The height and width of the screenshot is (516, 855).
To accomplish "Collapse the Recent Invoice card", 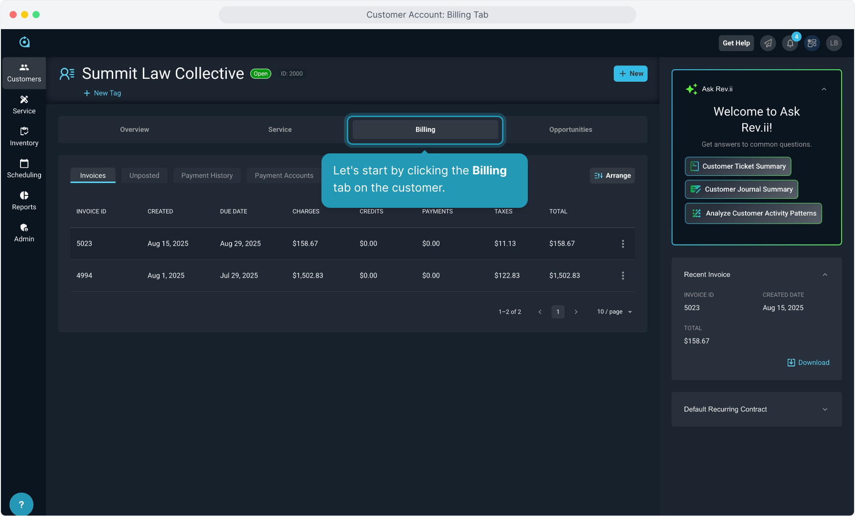I will [x=825, y=275].
